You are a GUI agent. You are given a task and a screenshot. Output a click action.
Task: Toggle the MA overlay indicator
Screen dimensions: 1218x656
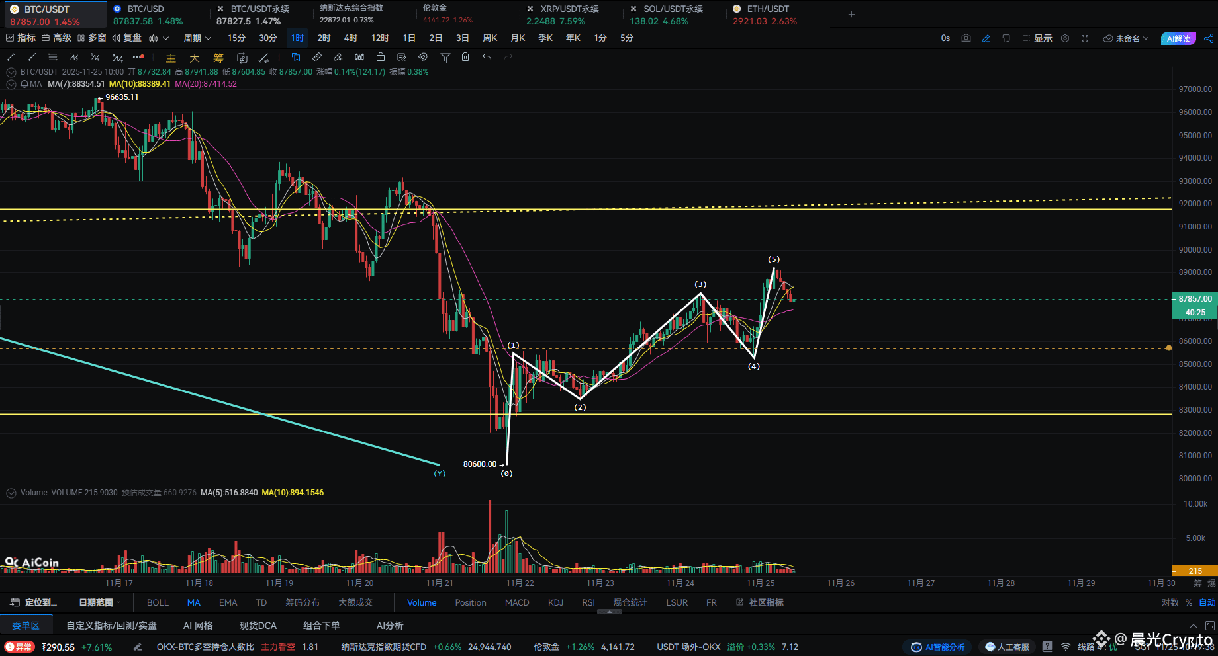(194, 602)
